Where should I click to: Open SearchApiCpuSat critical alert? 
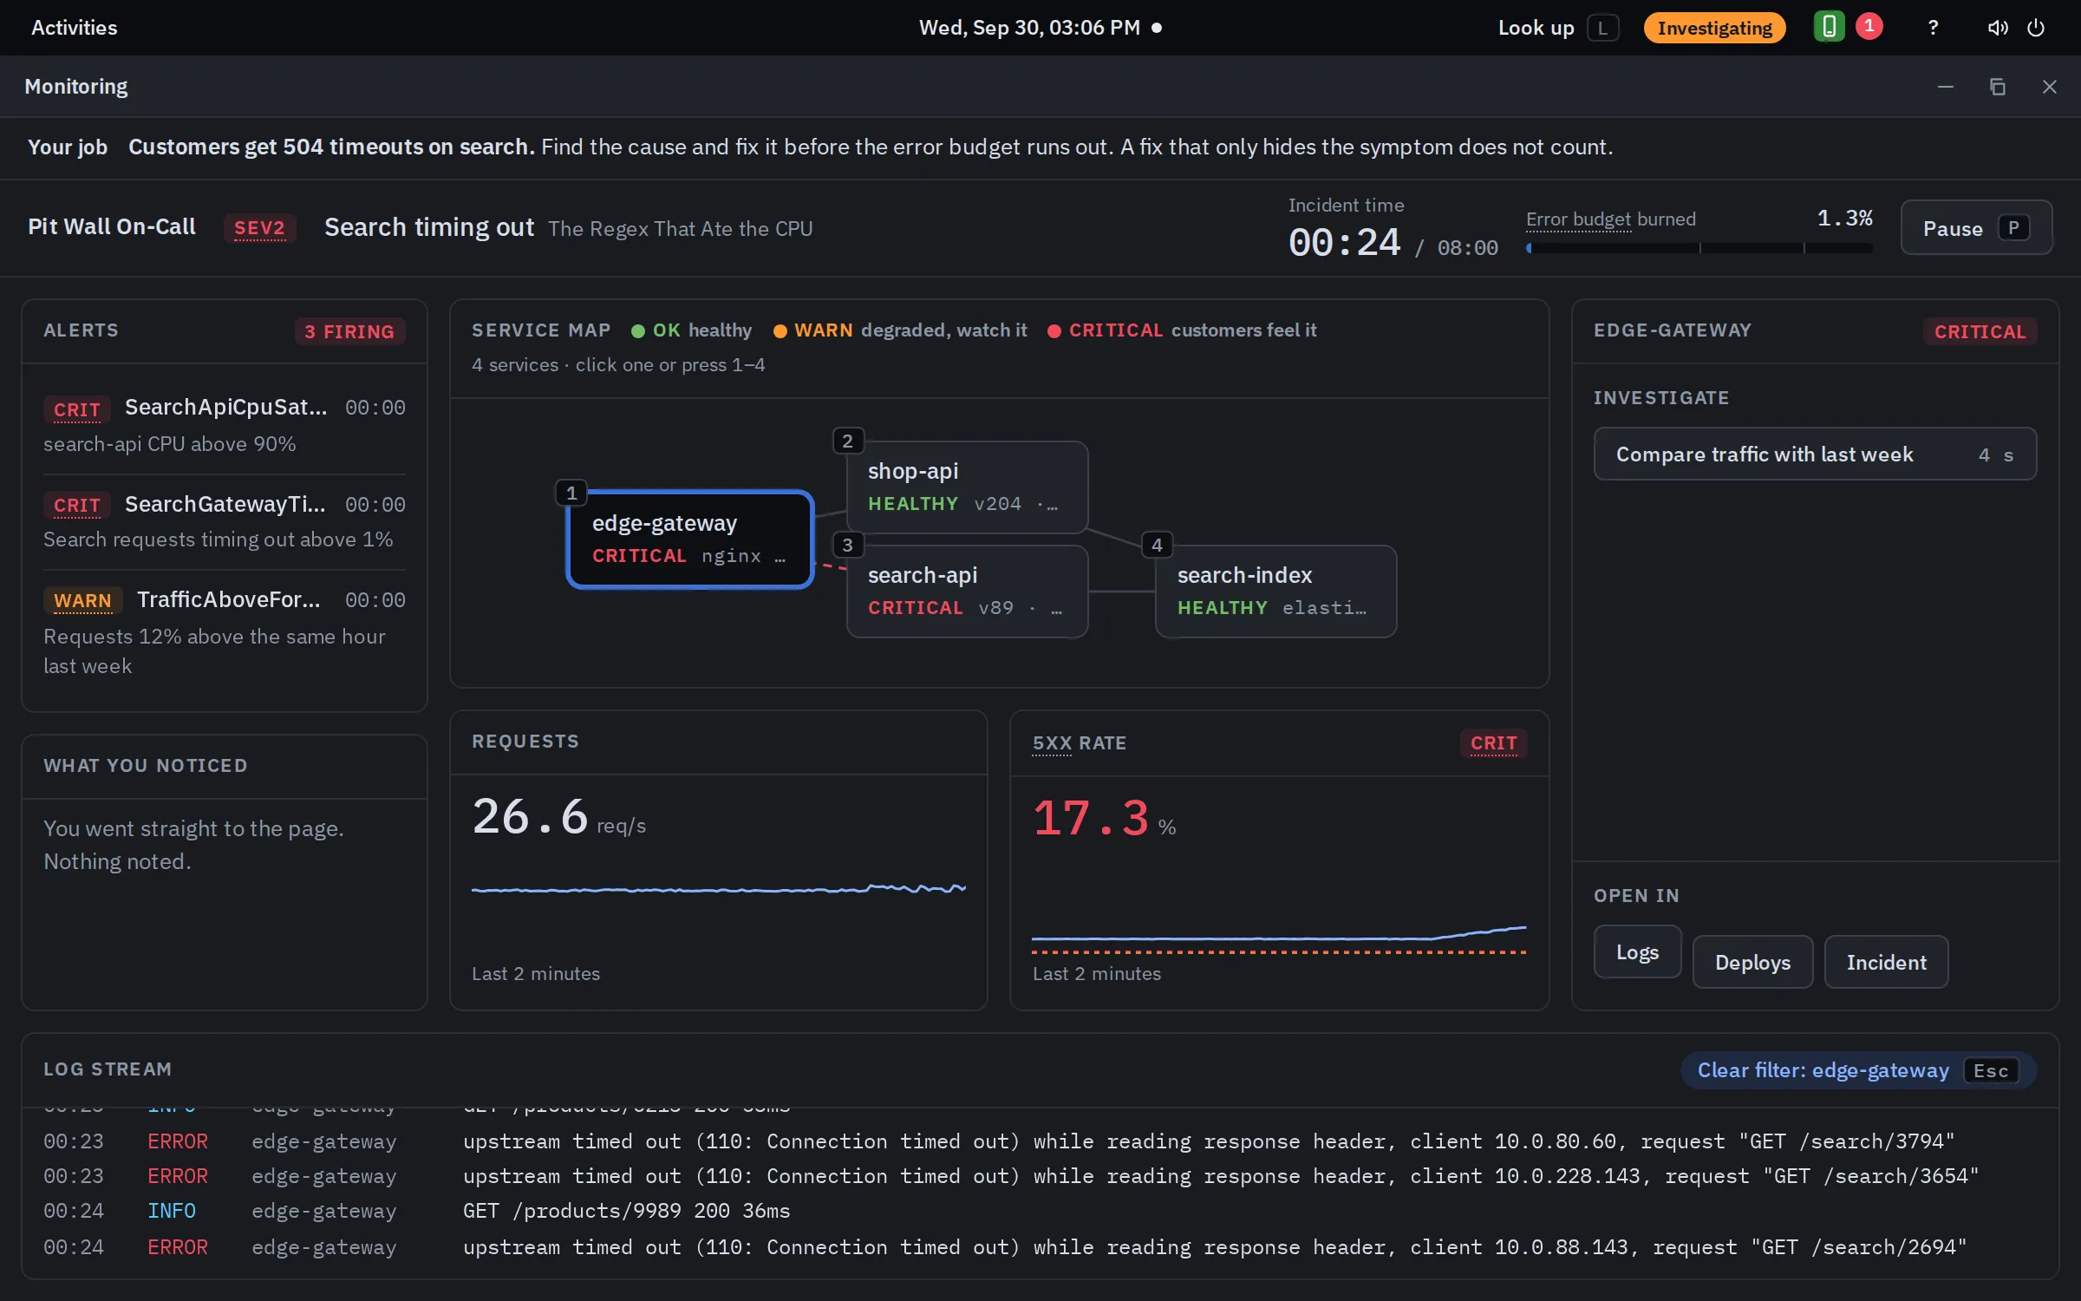(225, 425)
